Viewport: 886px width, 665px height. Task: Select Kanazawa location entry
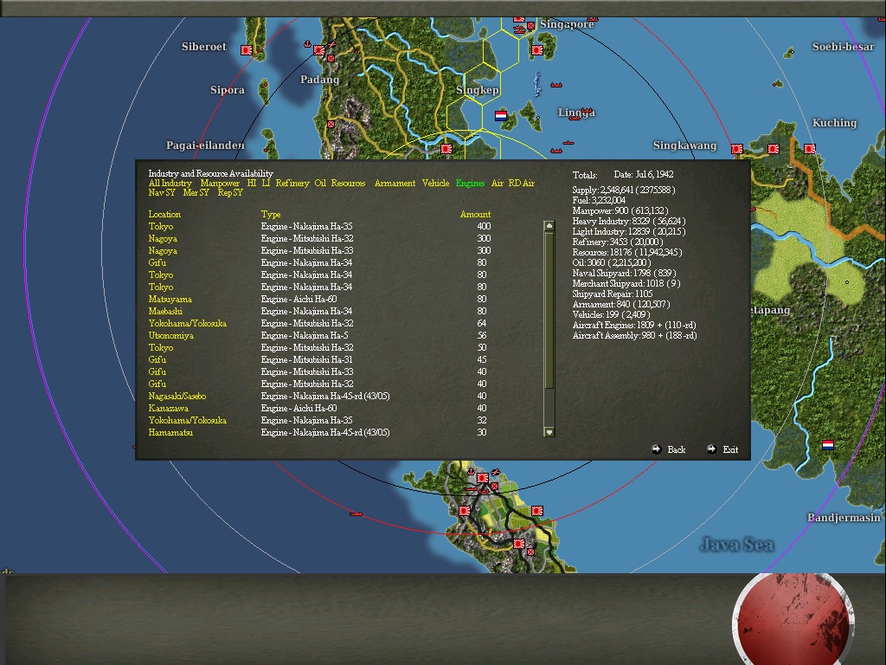[x=169, y=409]
